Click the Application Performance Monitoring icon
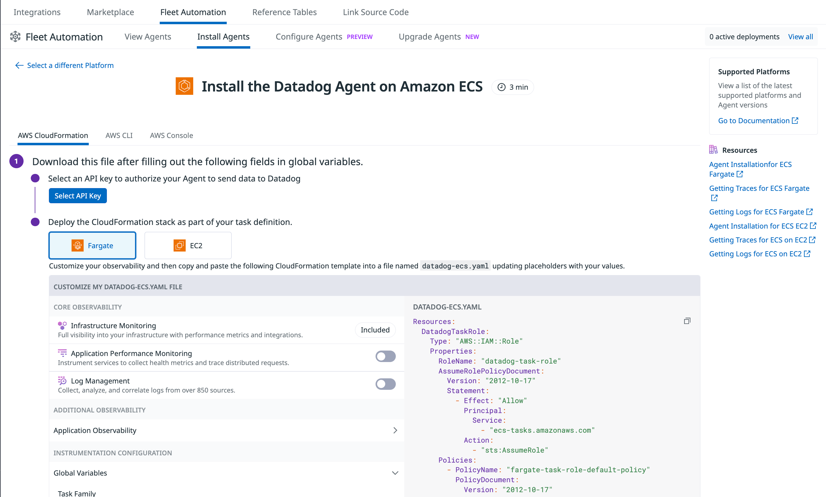This screenshot has width=826, height=497. pyautogui.click(x=62, y=353)
